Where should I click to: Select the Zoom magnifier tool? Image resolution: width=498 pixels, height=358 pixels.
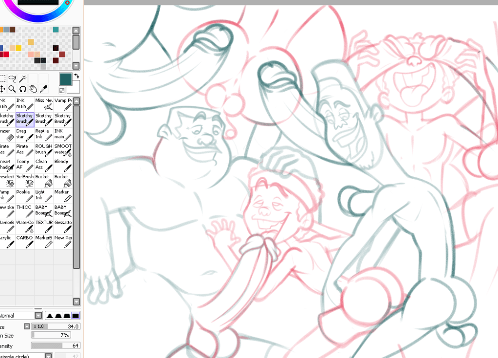[x=12, y=89]
